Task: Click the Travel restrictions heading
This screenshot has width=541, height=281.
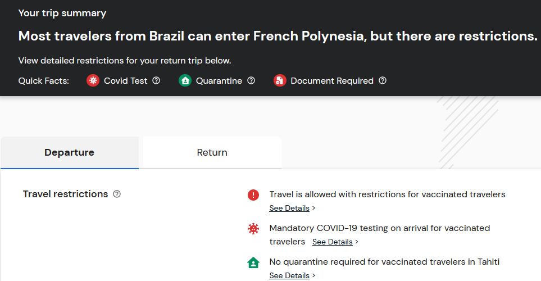Action: coord(66,194)
